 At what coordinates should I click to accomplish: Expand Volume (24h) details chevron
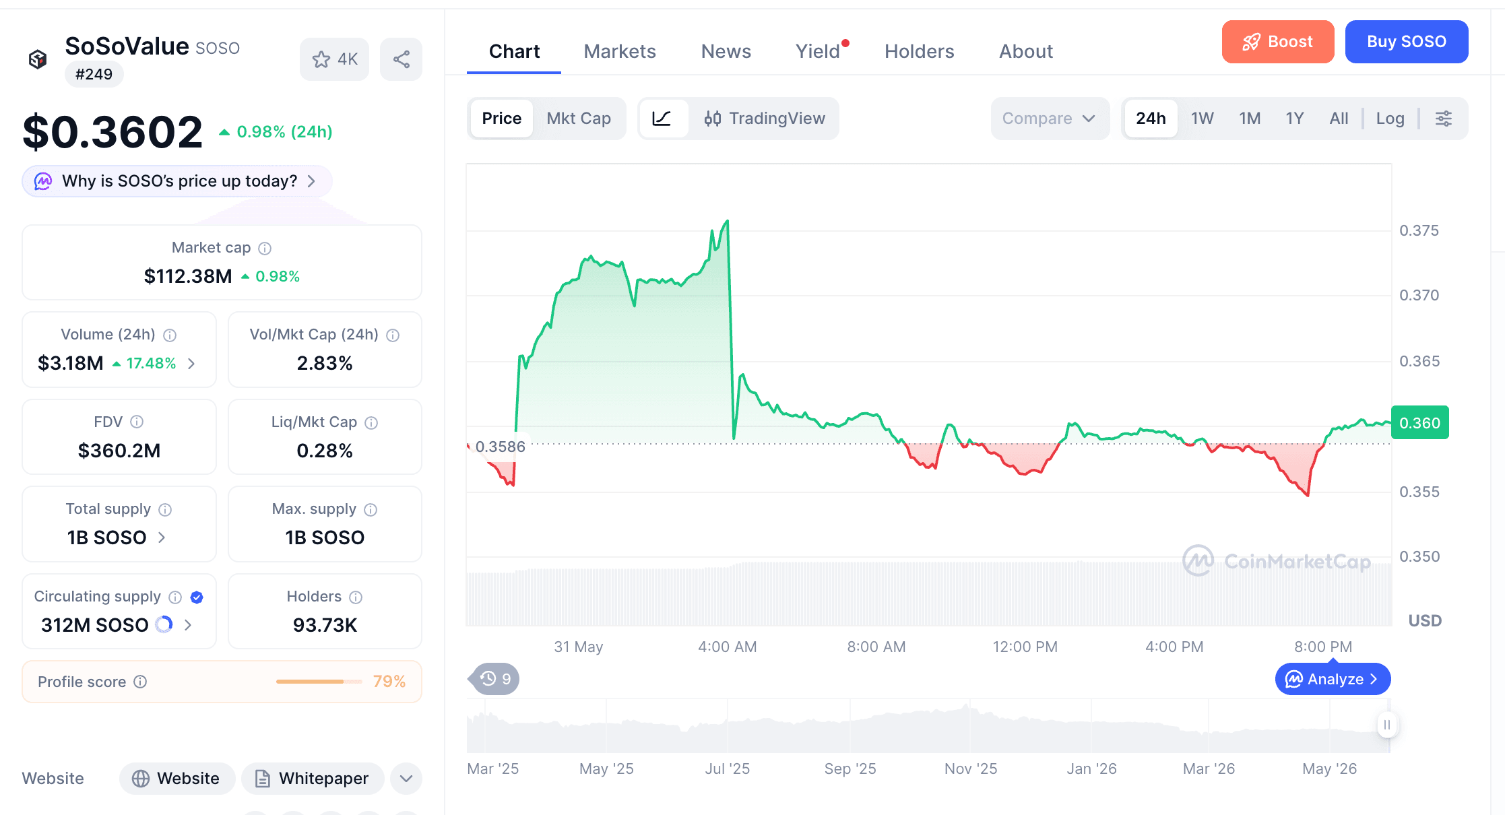click(x=191, y=364)
